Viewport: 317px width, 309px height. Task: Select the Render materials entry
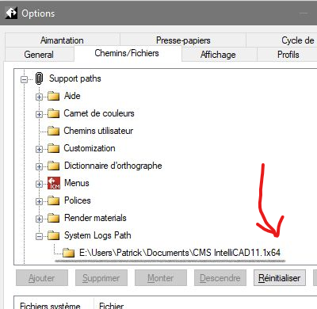95,218
